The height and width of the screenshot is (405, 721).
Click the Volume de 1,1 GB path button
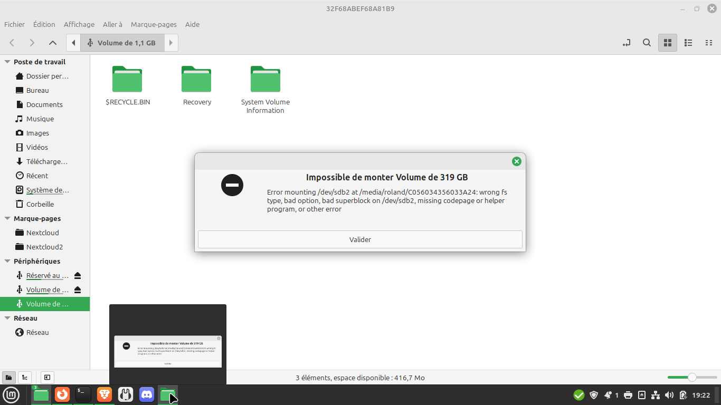tap(122, 43)
